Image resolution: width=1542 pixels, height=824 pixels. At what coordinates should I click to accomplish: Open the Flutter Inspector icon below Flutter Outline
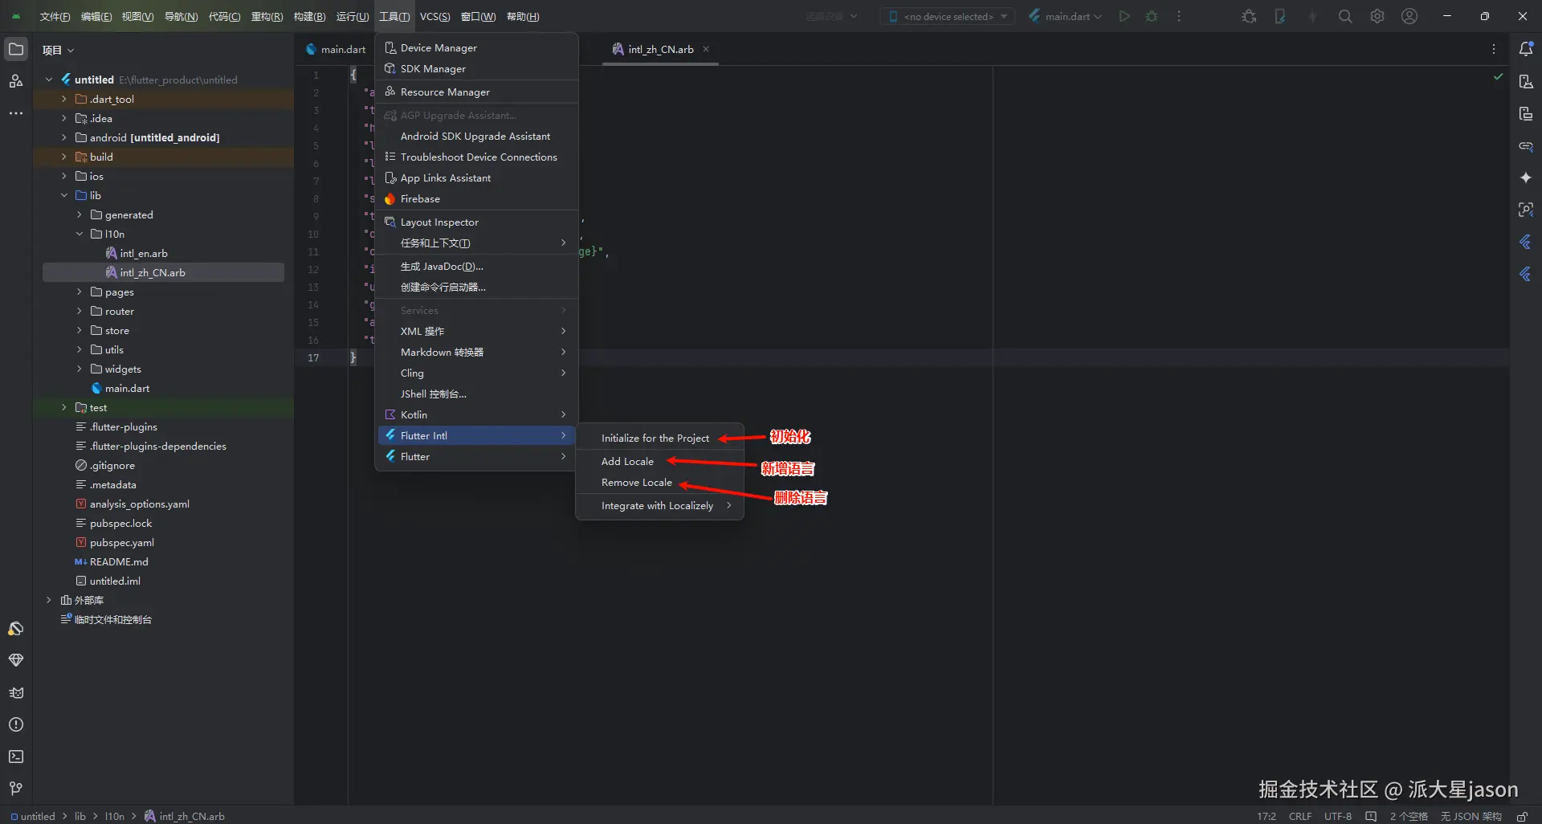1526,274
